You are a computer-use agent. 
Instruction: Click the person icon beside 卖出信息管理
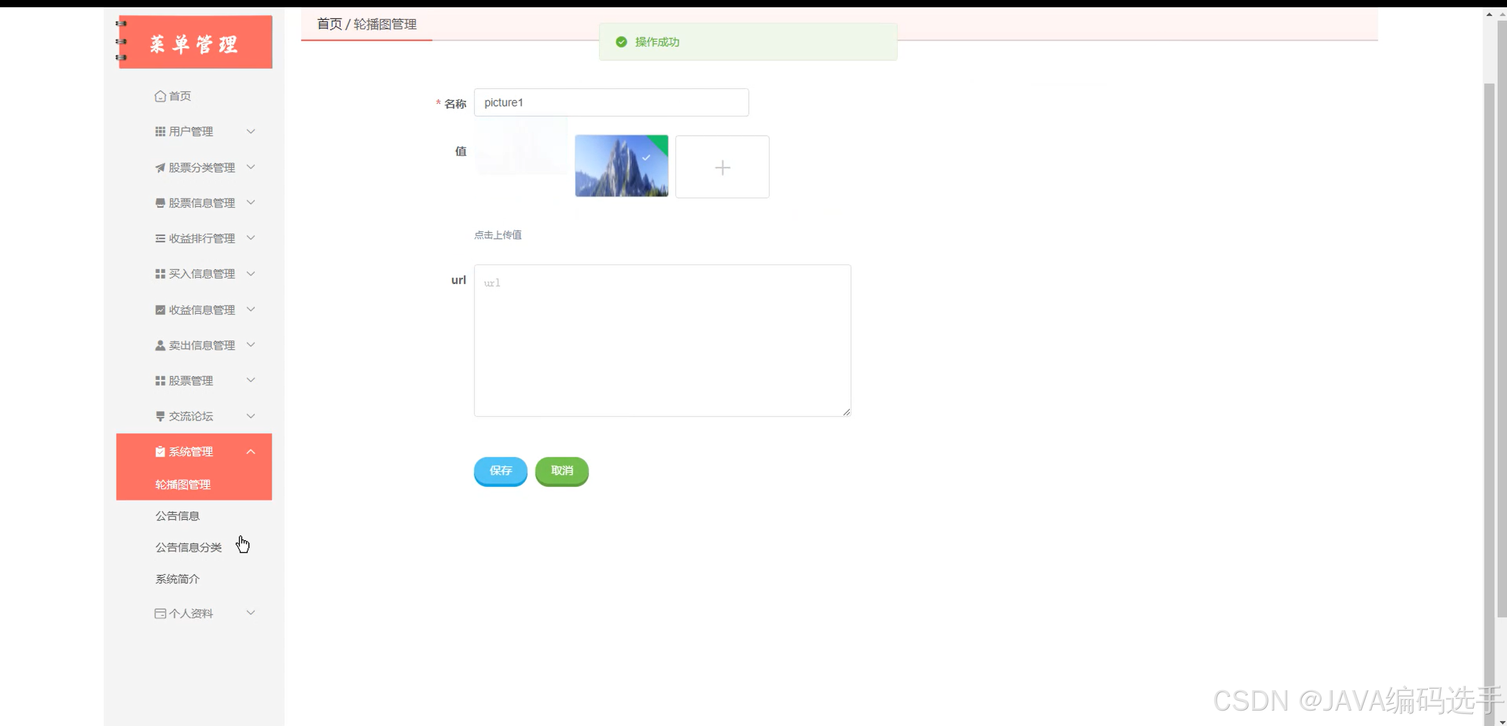[160, 346]
